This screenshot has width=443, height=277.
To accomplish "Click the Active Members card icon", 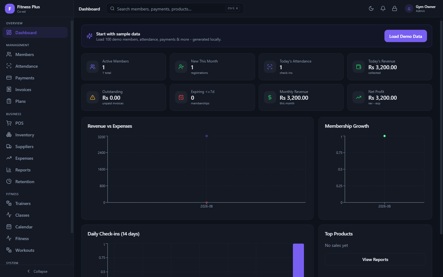I will (x=93, y=67).
